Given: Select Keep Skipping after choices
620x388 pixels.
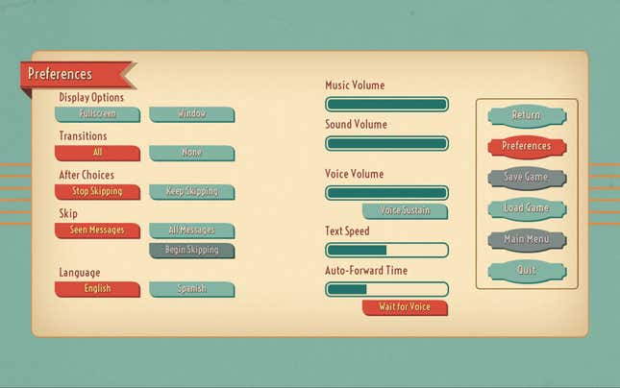Looking at the screenshot, I should pos(192,192).
